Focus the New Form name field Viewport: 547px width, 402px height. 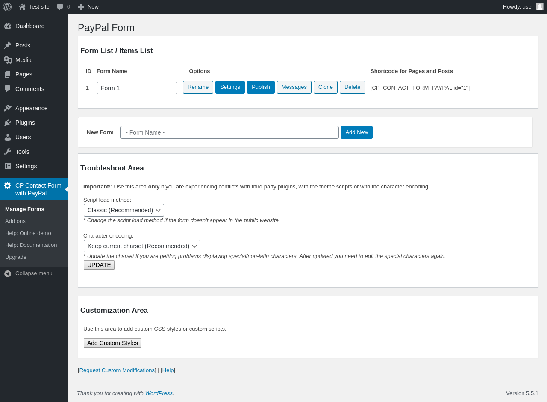click(229, 132)
